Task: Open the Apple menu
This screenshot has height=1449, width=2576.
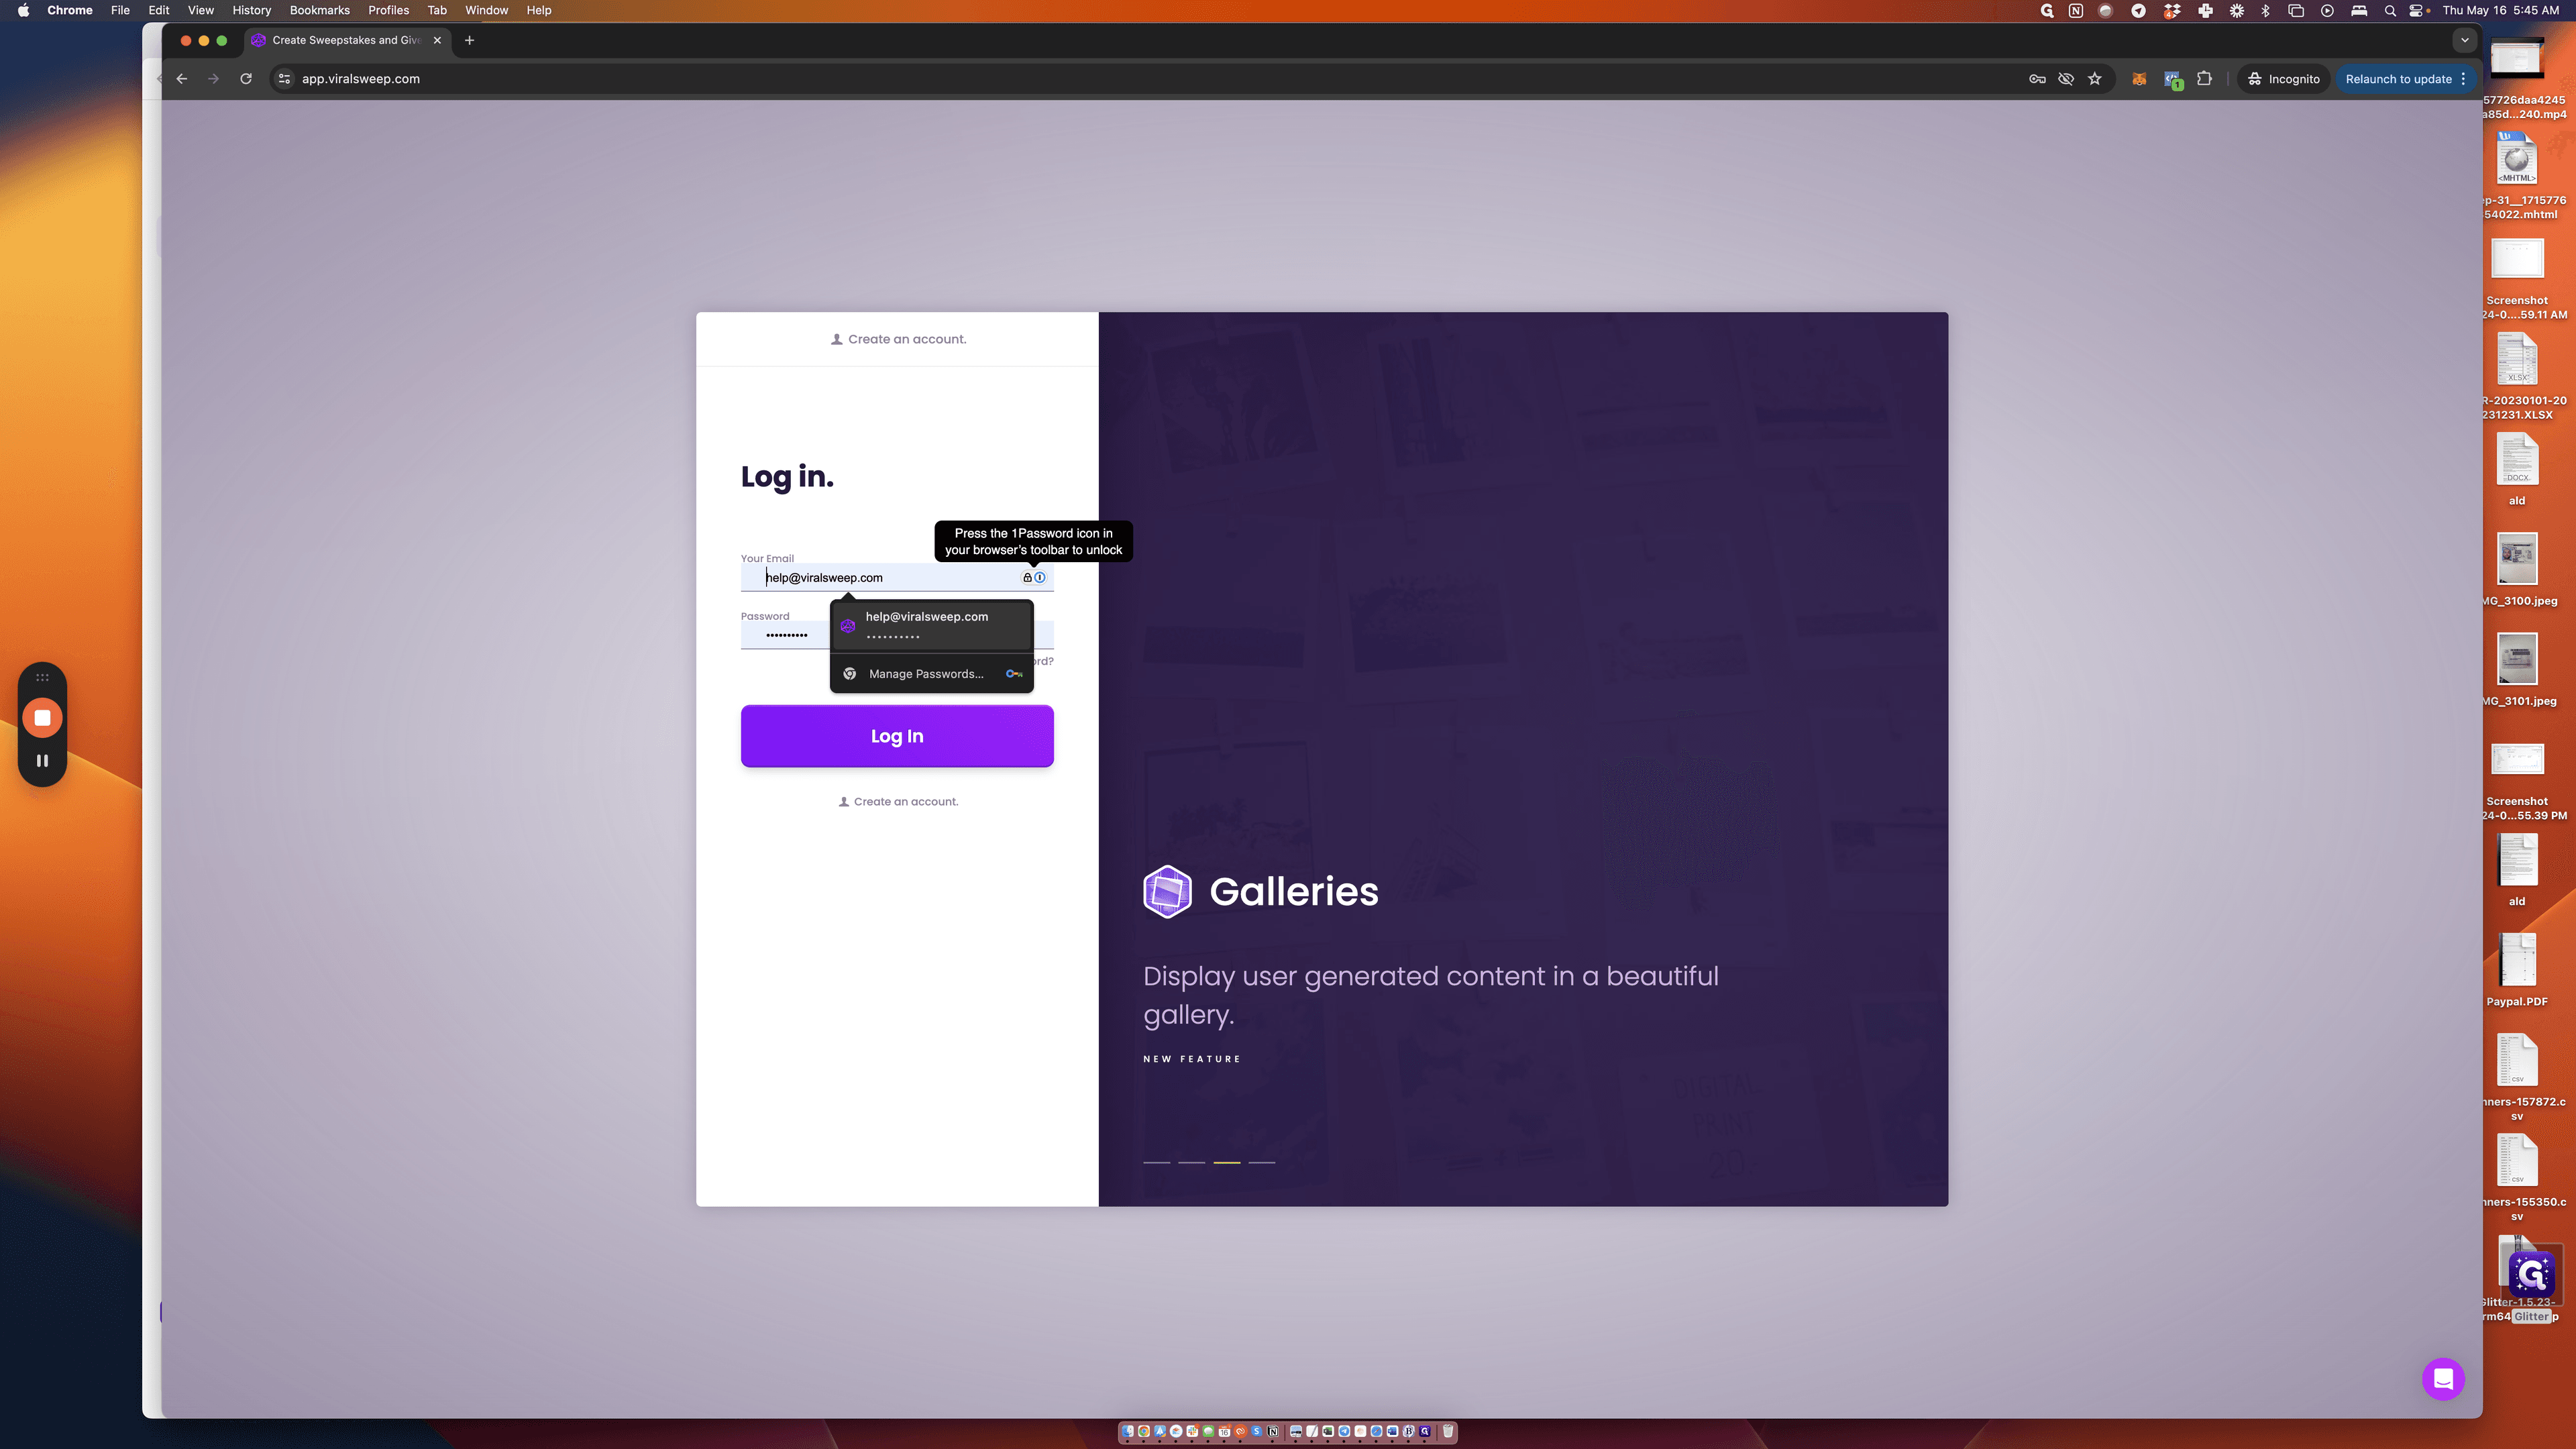Action: point(23,10)
